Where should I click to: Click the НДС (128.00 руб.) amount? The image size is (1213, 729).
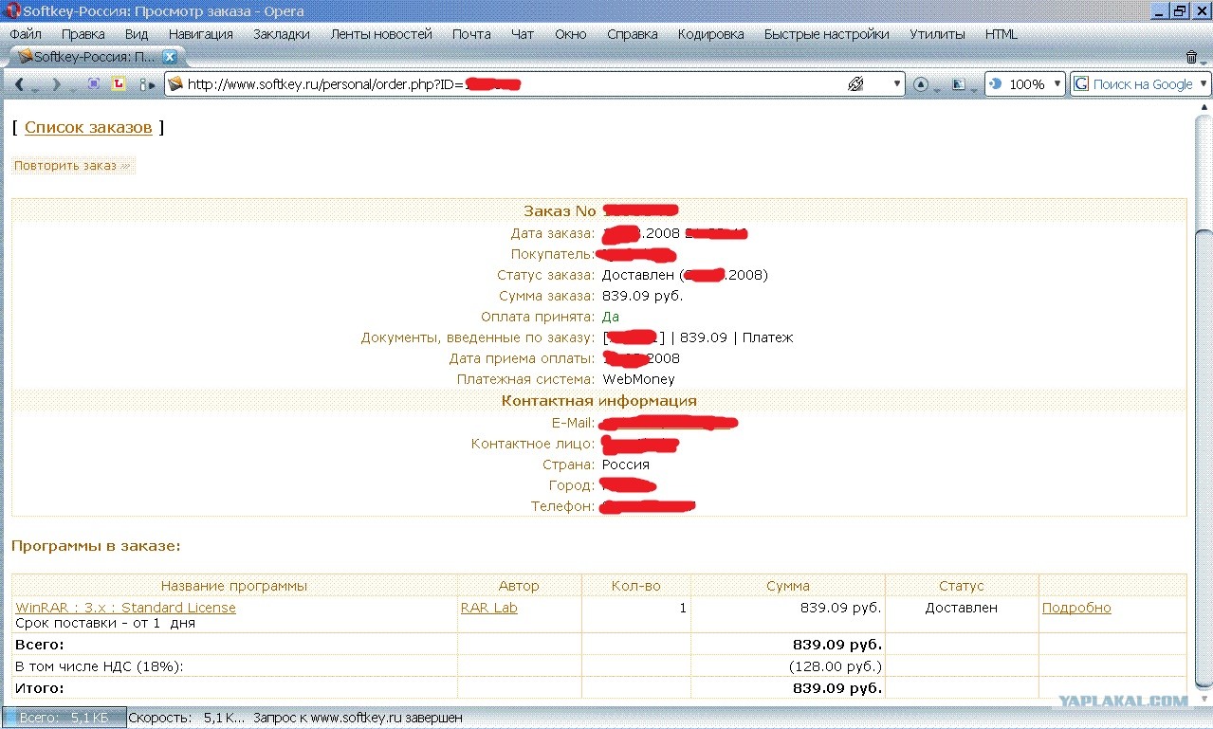point(836,666)
